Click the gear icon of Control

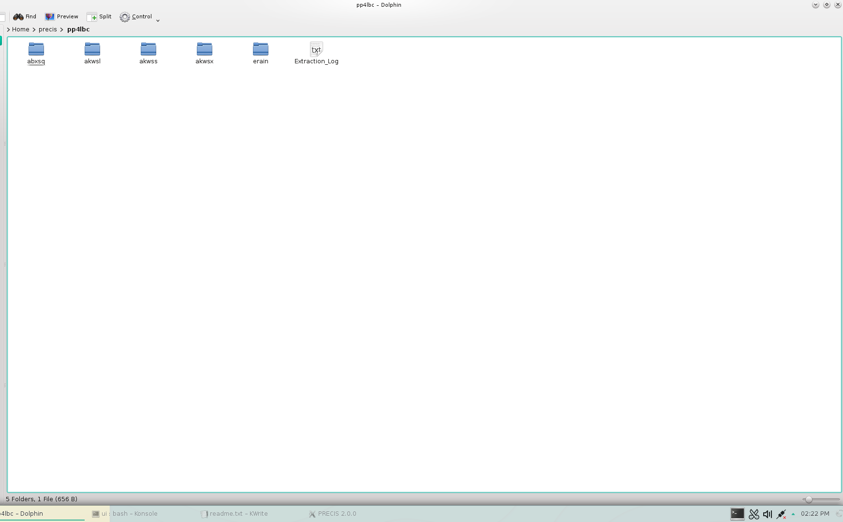(125, 17)
